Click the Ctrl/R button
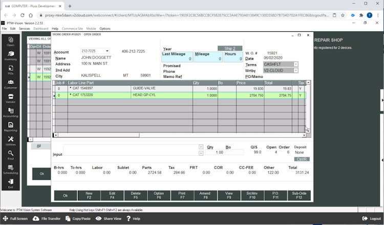The image size is (384, 225). pos(302,159)
